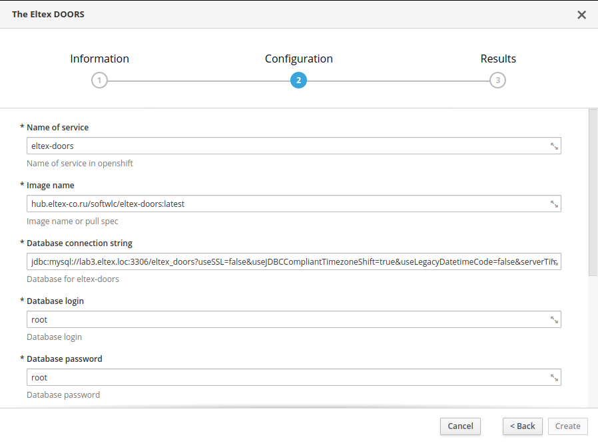Click the Create button
The height and width of the screenshot is (445, 598).
coord(567,426)
